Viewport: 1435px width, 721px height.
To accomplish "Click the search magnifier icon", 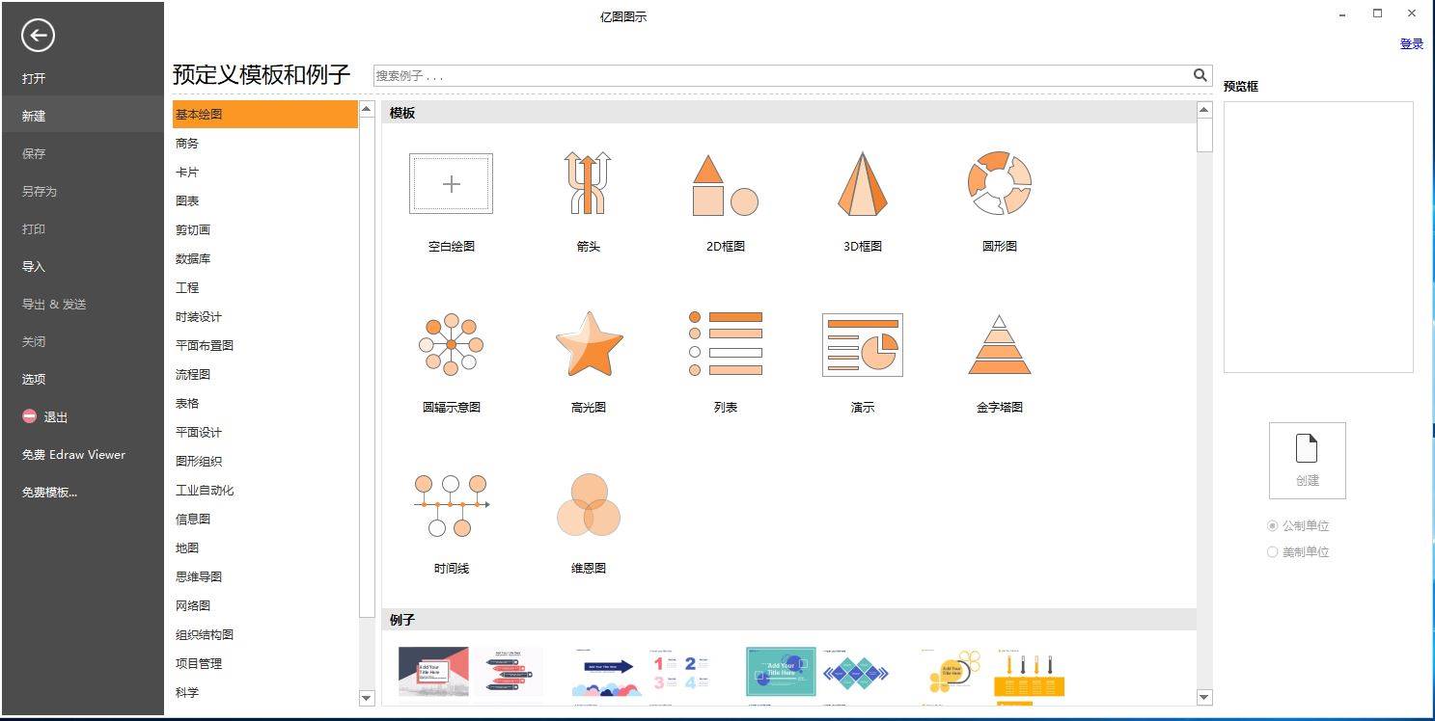I will 1200,75.
